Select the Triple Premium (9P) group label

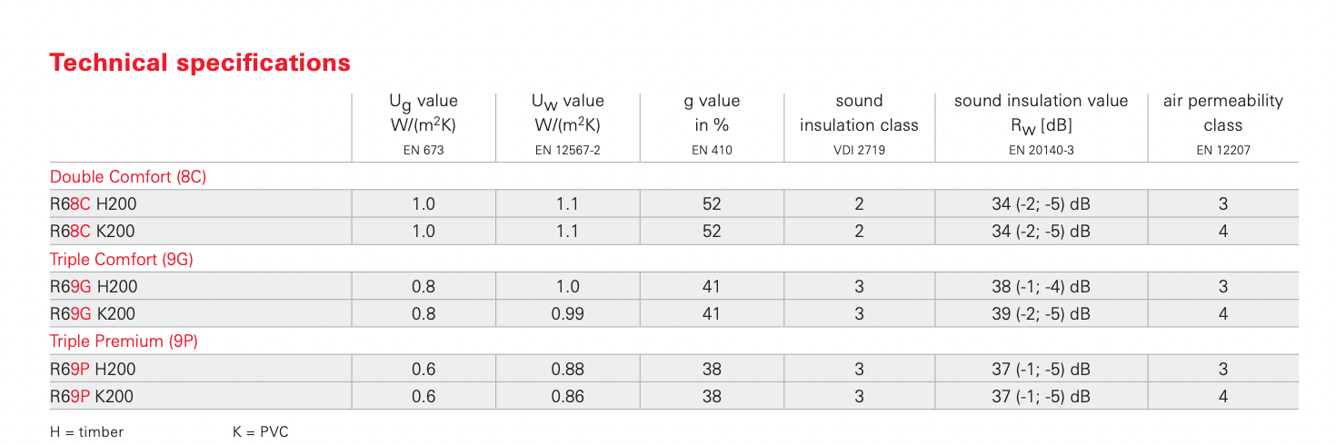point(124,341)
